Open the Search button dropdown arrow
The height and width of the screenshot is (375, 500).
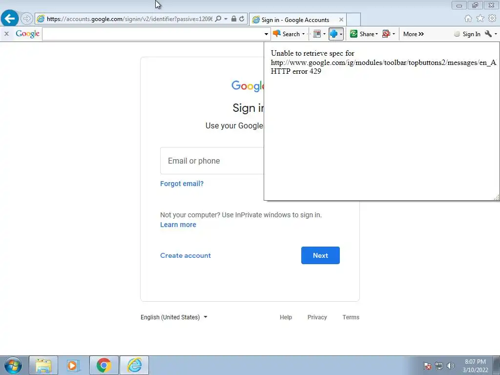pyautogui.click(x=303, y=34)
